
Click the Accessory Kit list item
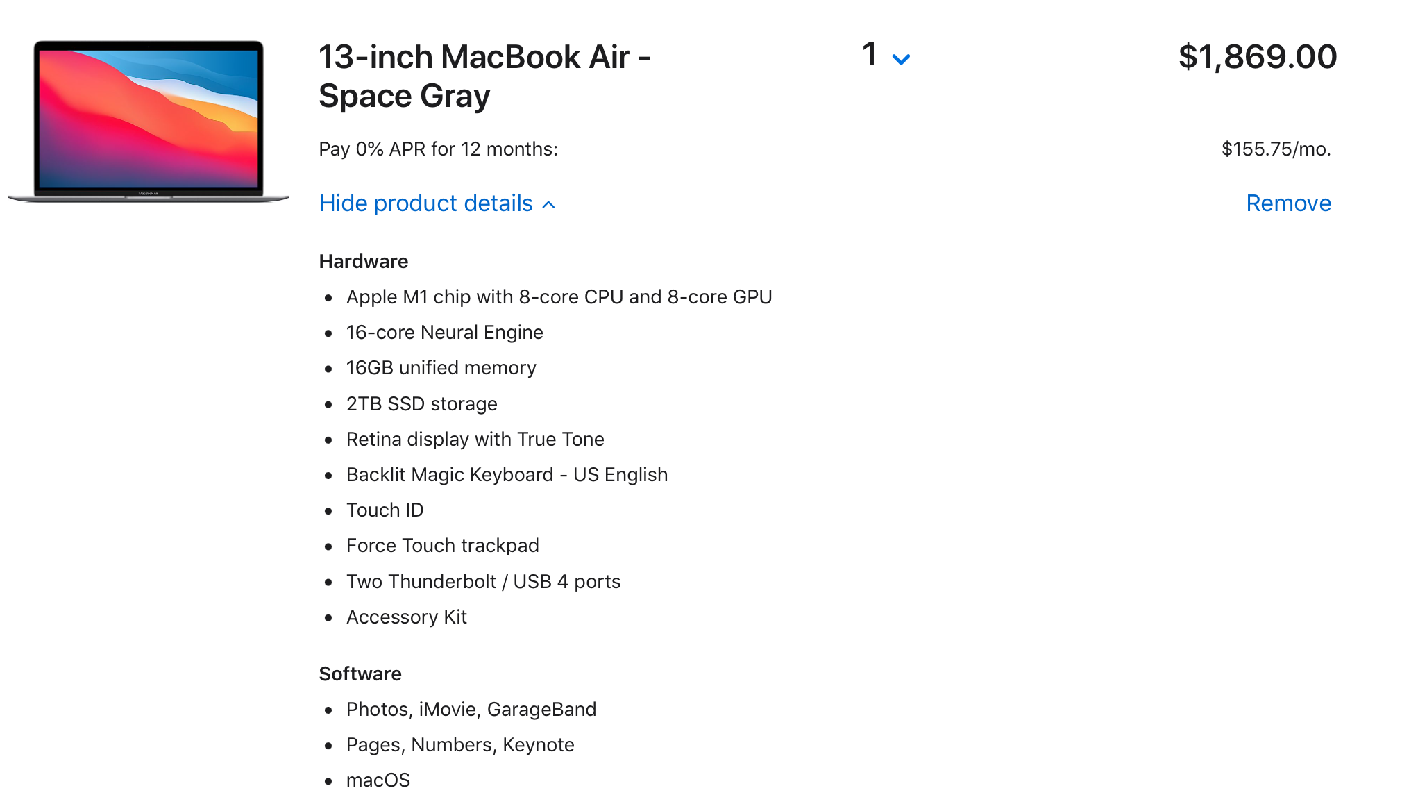[x=406, y=617]
